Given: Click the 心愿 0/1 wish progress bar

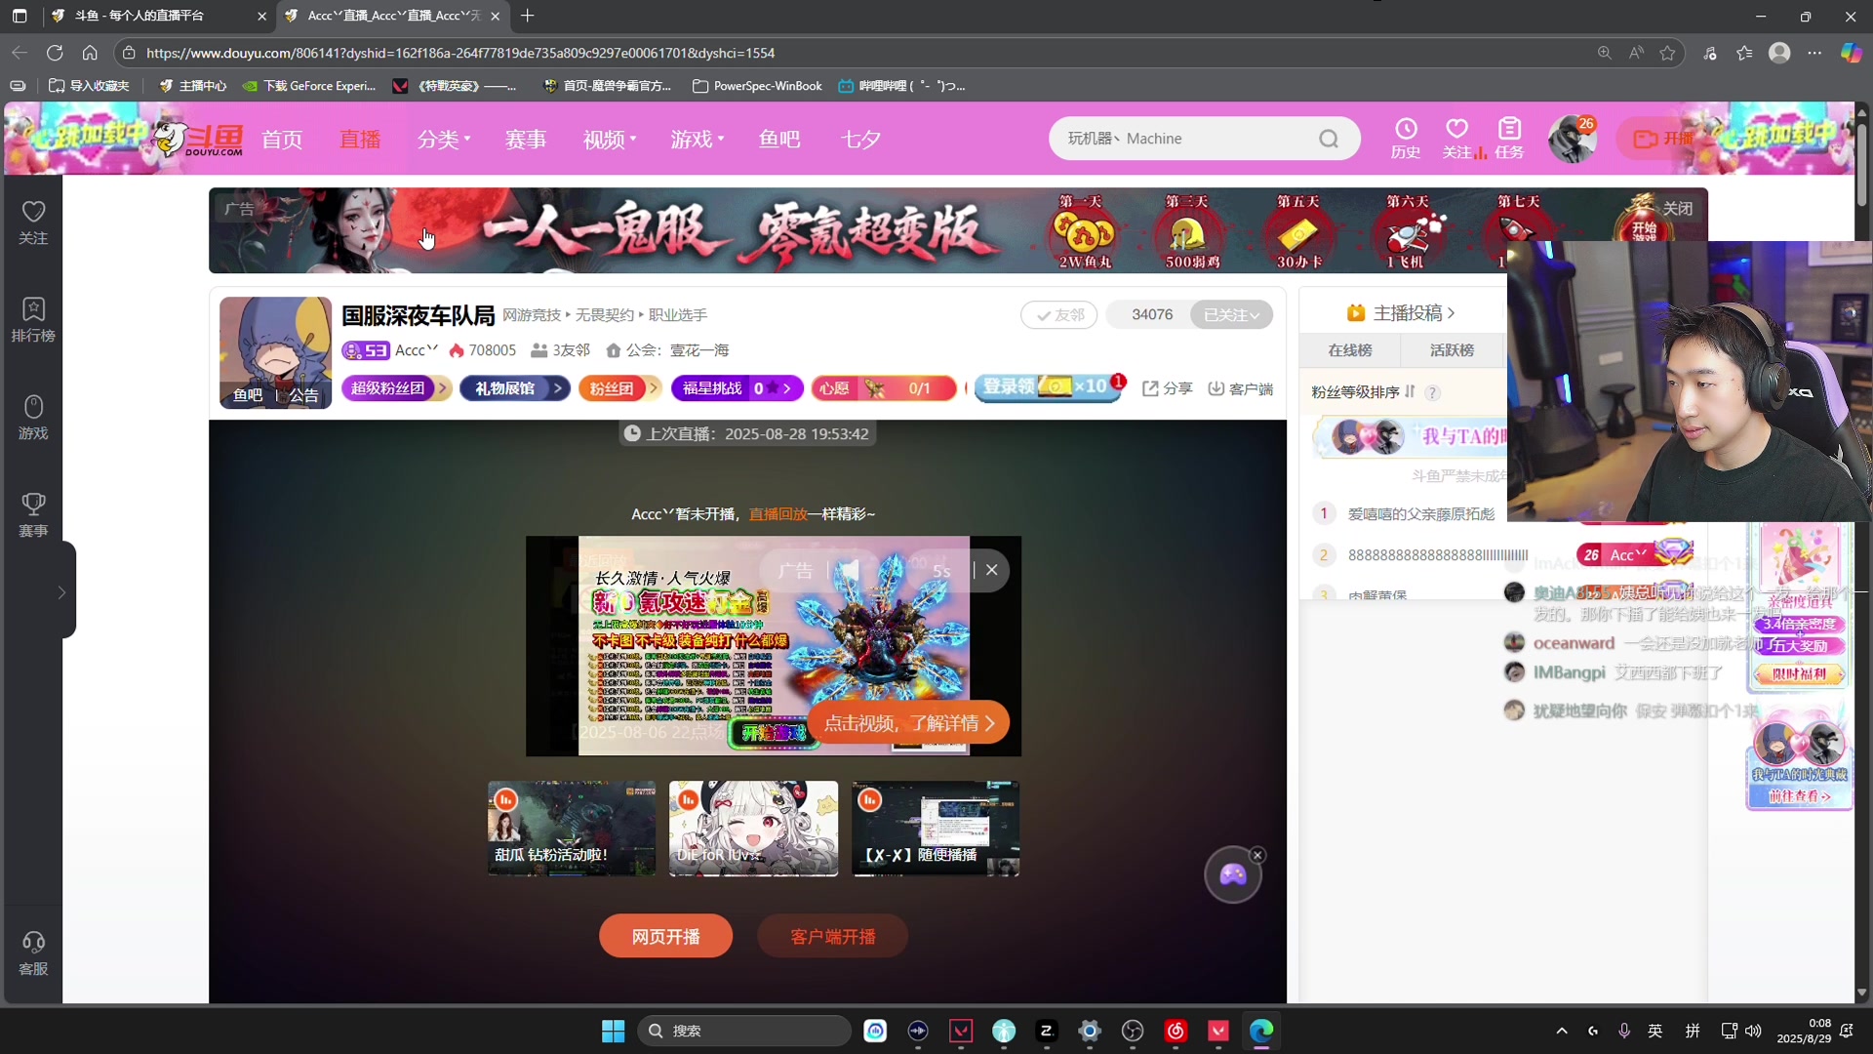Looking at the screenshot, I should 883,388.
